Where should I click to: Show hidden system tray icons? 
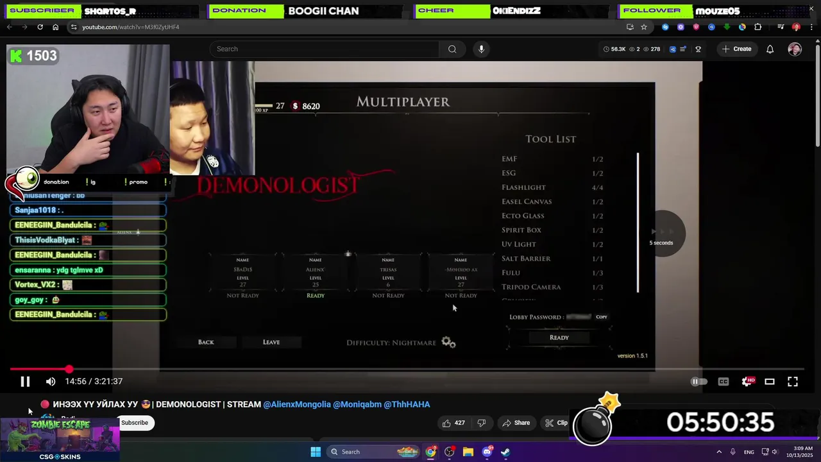tap(719, 452)
